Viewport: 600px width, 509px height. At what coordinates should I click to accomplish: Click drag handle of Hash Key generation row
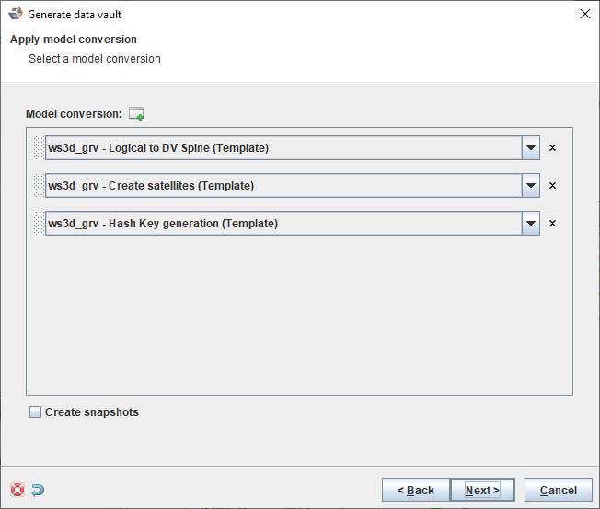tap(38, 223)
